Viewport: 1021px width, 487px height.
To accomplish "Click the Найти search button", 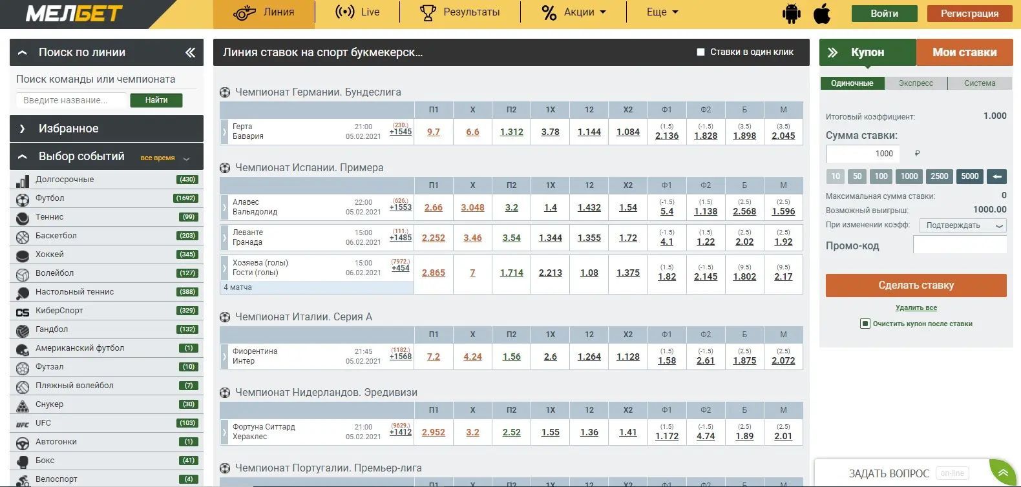I will [156, 100].
